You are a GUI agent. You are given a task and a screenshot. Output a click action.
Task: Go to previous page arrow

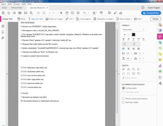38,13
